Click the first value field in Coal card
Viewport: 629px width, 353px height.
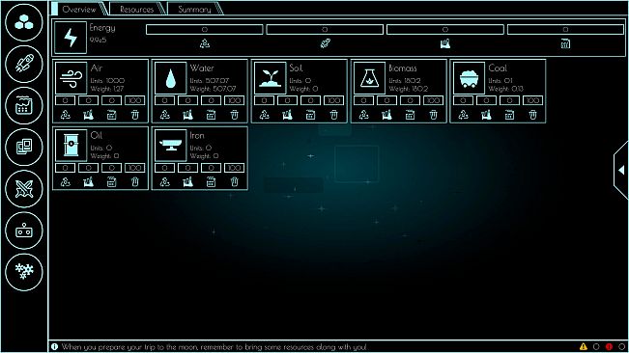[x=463, y=100]
